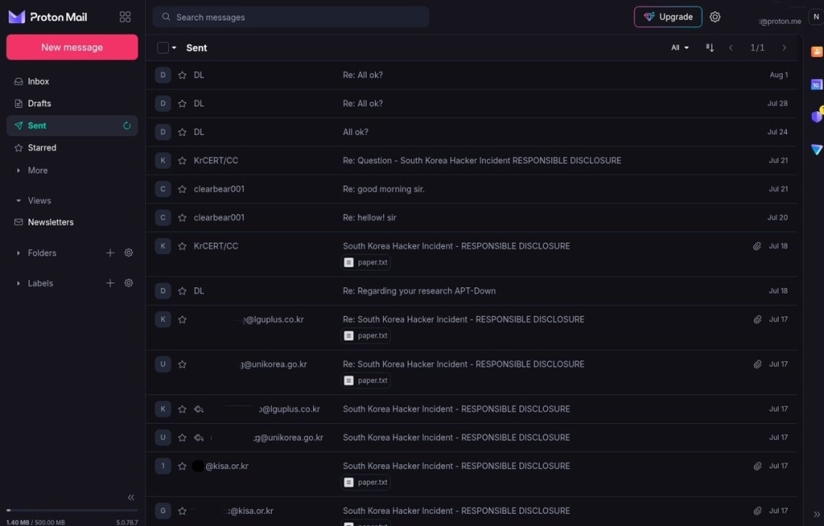
Task: Select the KrCERT/CC Jul 21 message avatar checkbox
Action: [163, 161]
